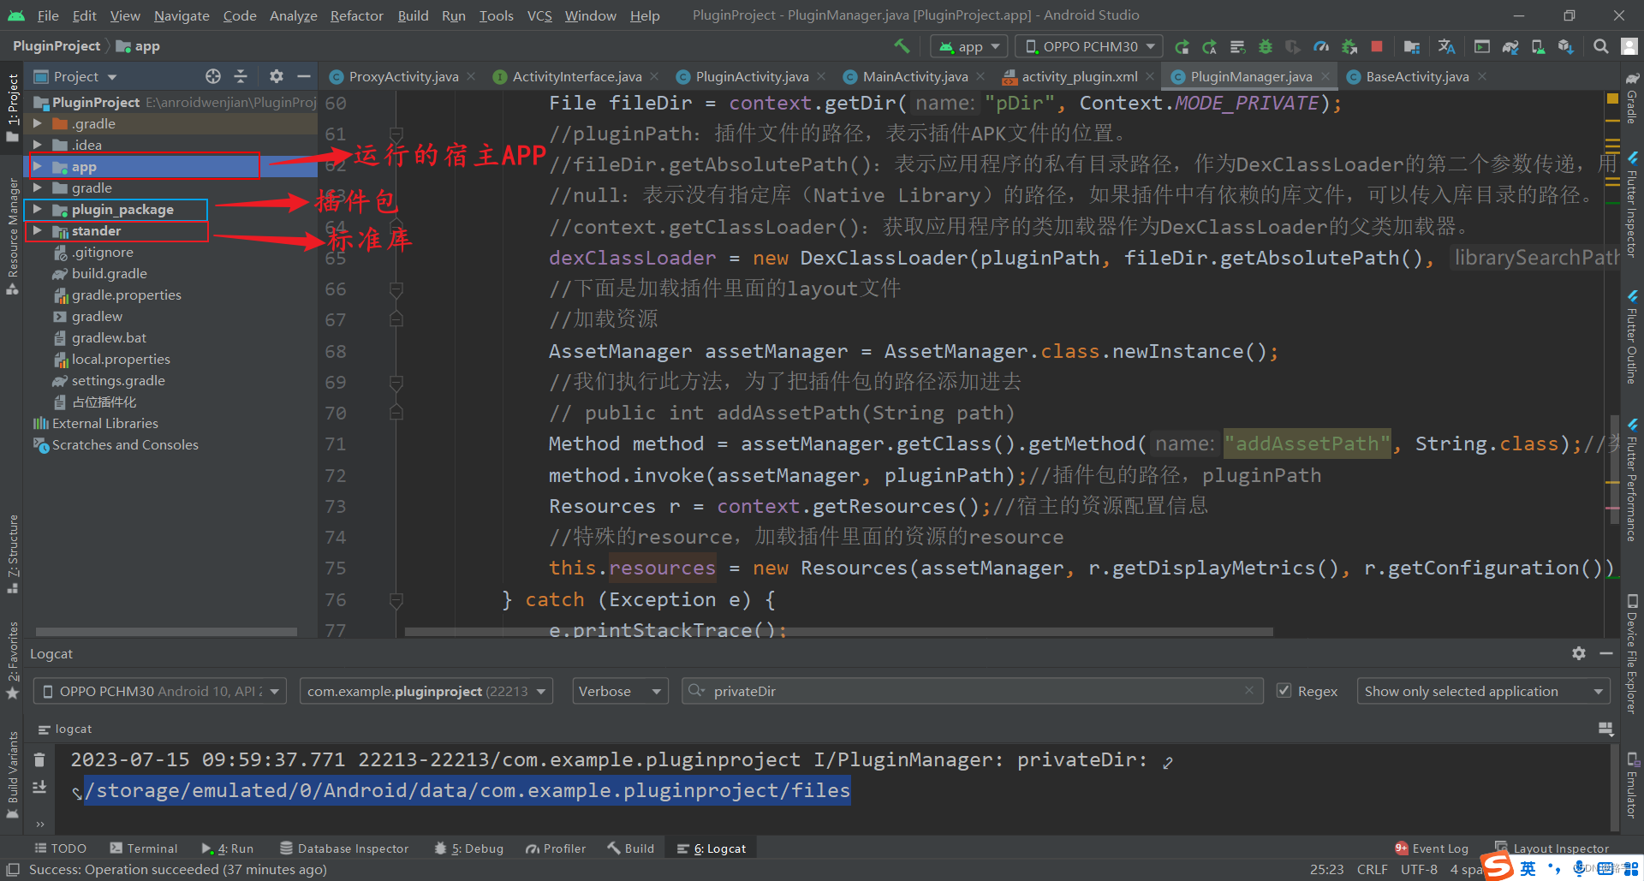The height and width of the screenshot is (881, 1644).
Task: Expand the plugin_package module
Action: click(x=37, y=209)
